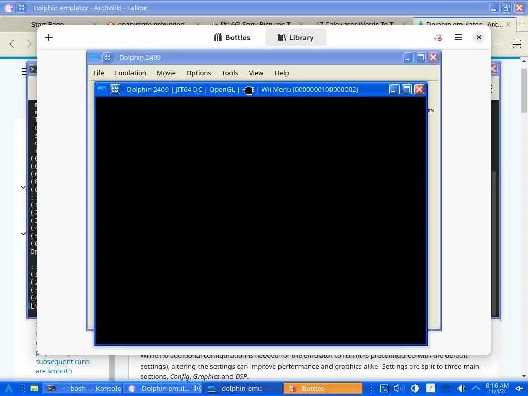Add a new tab in Falkon
This screenshot has width=528, height=396.
coord(522,24)
